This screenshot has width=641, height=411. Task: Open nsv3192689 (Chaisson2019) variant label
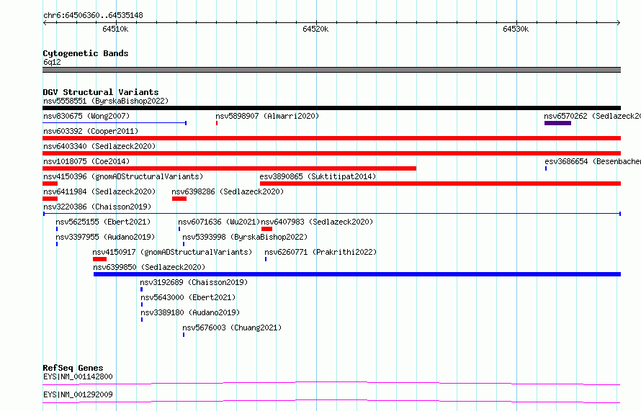pos(194,282)
